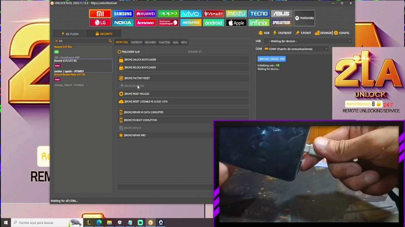This screenshot has width=405, height=227.
Task: Clear the model search with X icon
Action: pyautogui.click(x=56, y=41)
